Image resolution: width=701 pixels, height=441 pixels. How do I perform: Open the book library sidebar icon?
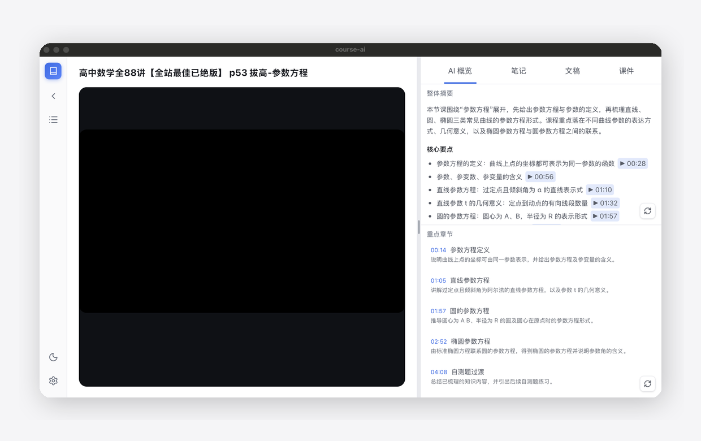click(53, 71)
